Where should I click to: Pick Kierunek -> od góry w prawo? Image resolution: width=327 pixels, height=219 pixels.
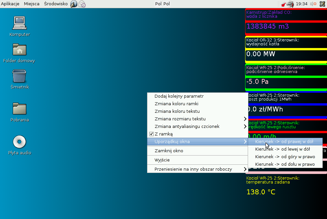[x=285, y=157]
